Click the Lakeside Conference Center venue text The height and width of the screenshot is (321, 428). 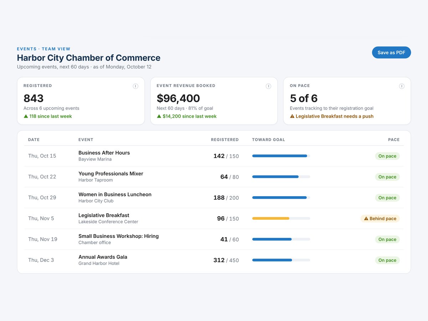pos(108,222)
